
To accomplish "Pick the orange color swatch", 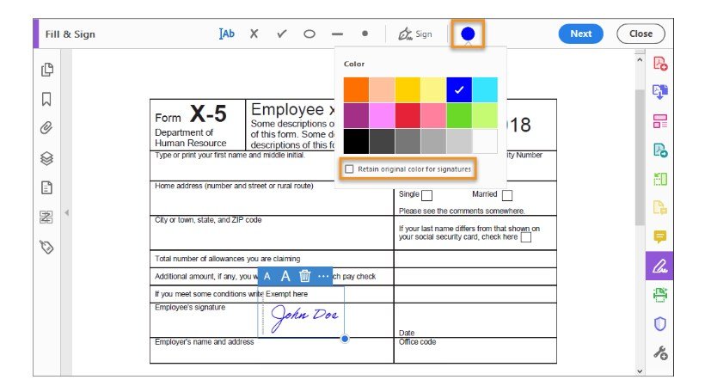I will coord(356,89).
